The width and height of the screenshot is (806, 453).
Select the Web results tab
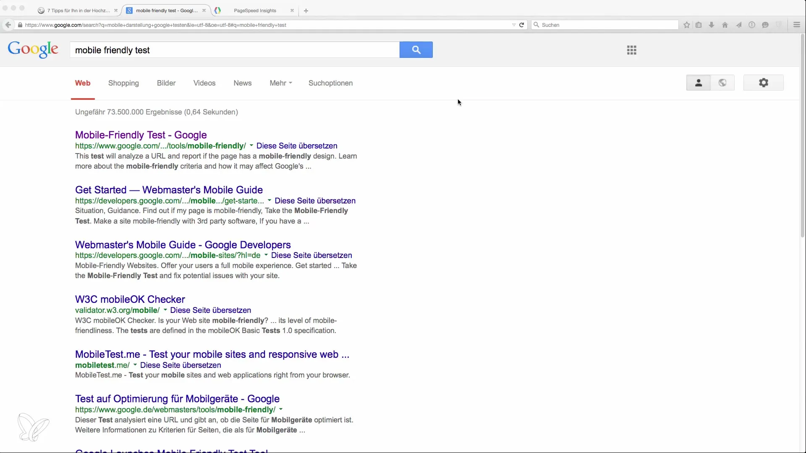coord(83,83)
